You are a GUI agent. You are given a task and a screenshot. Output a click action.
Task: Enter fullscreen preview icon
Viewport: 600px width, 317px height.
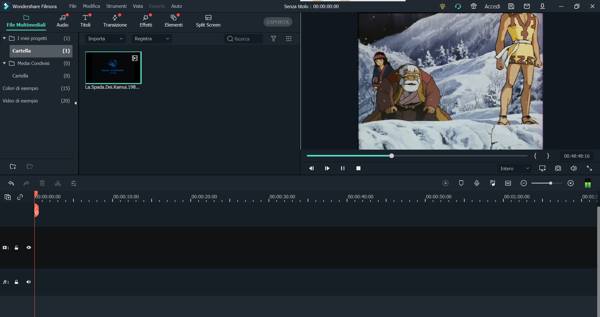pyautogui.click(x=589, y=168)
